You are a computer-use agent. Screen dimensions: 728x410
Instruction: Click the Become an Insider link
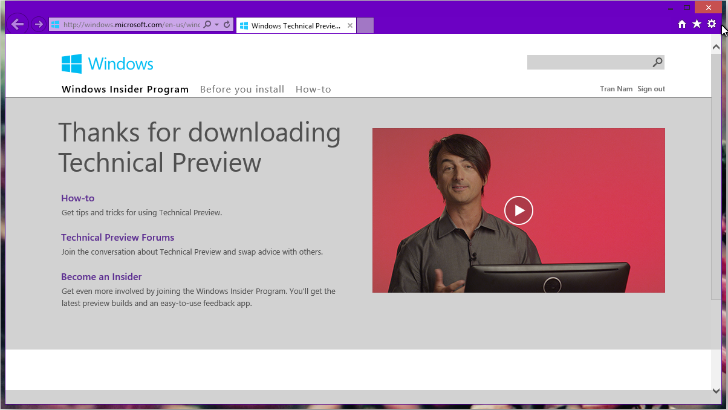pos(101,276)
